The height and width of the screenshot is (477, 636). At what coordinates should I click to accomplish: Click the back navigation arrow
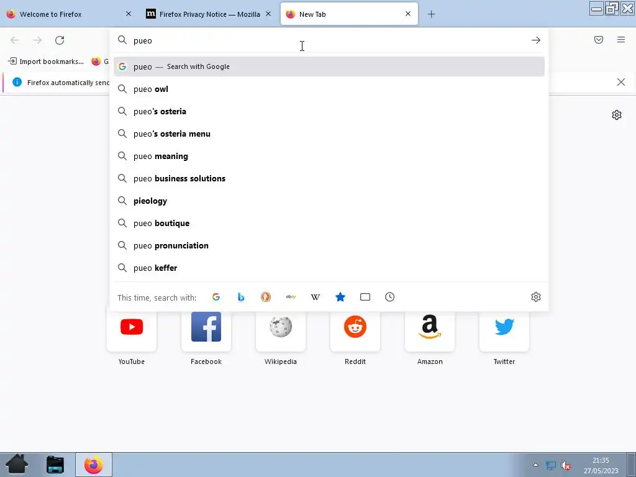tap(15, 40)
